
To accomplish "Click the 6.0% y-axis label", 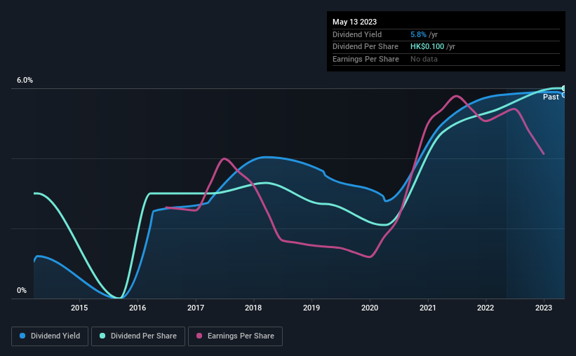I will (25, 81).
